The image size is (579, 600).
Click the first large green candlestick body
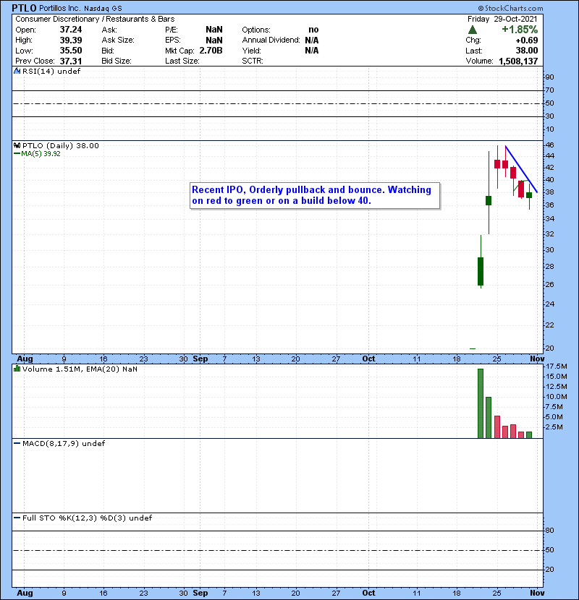[x=480, y=271]
